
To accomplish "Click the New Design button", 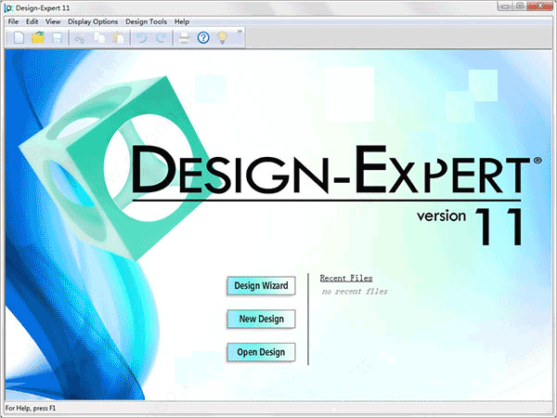I will [x=261, y=319].
